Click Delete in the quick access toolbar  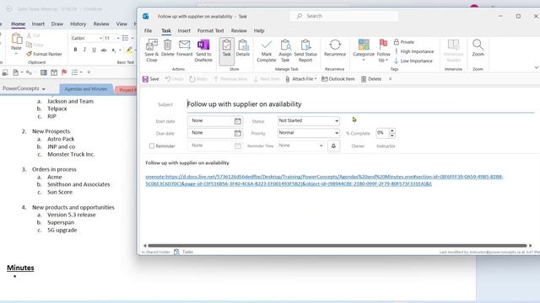371,79
